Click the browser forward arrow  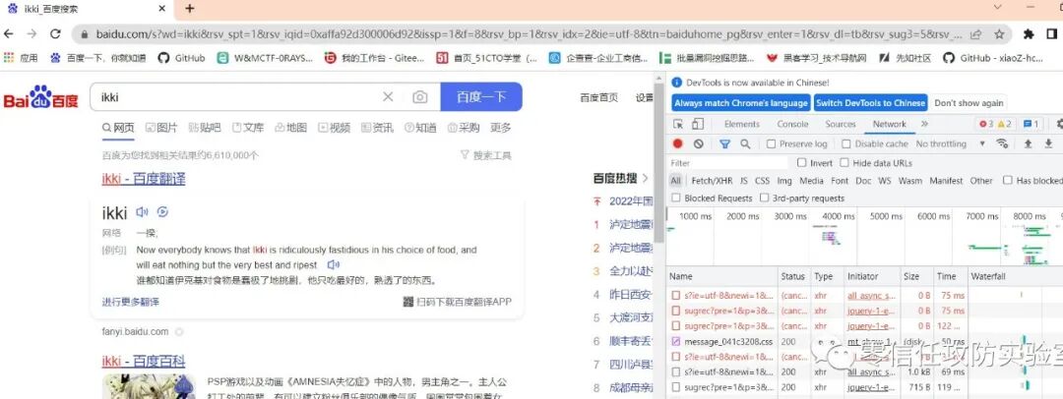click(x=31, y=33)
